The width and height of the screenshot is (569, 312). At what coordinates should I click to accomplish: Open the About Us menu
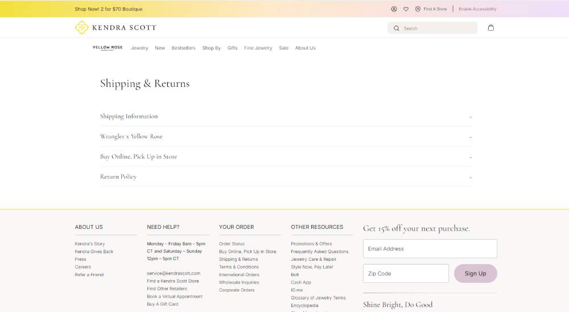pyautogui.click(x=305, y=48)
